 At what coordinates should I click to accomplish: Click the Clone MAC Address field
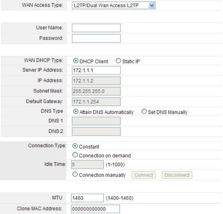pos(95,209)
